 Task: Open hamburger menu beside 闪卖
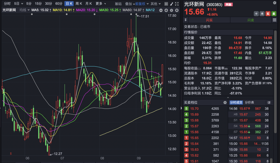coord(274,20)
